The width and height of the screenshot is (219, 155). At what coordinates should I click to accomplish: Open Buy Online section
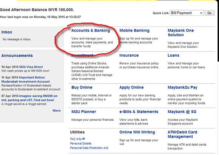pyautogui.click(x=82, y=87)
